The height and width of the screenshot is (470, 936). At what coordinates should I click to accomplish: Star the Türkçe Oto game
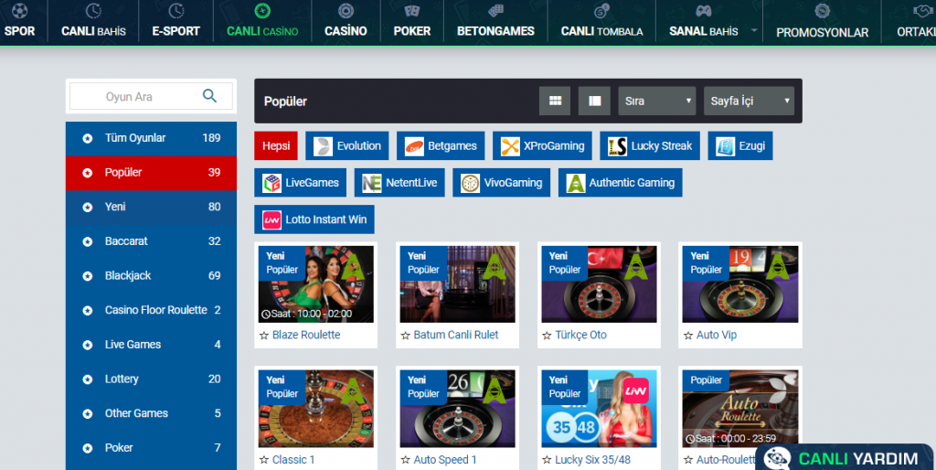(x=547, y=336)
